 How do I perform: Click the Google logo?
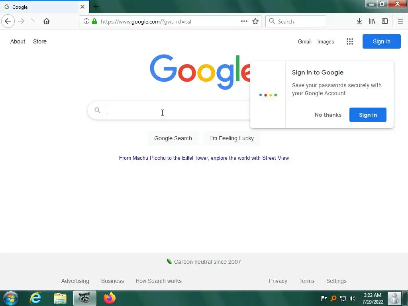[x=200, y=72]
